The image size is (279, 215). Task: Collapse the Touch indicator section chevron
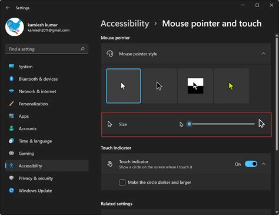263,164
